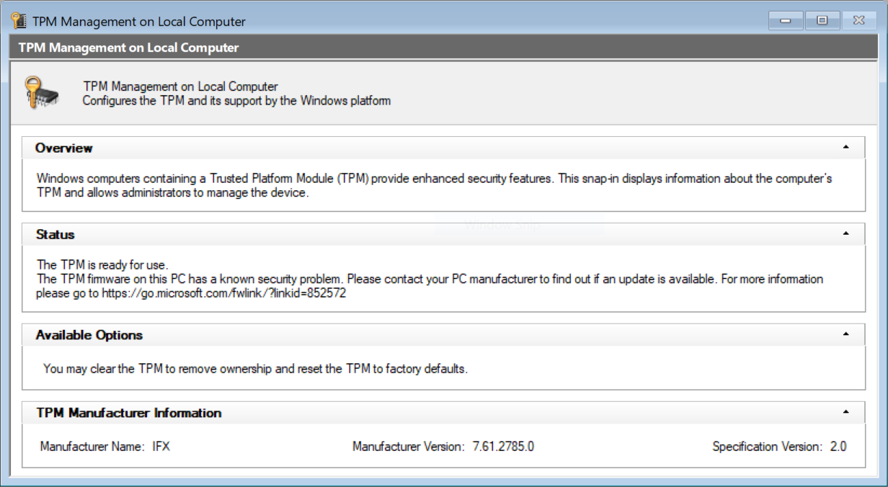Collapse the TPM Manufacturer Information section arrow
The image size is (888, 487).
pos(846,412)
